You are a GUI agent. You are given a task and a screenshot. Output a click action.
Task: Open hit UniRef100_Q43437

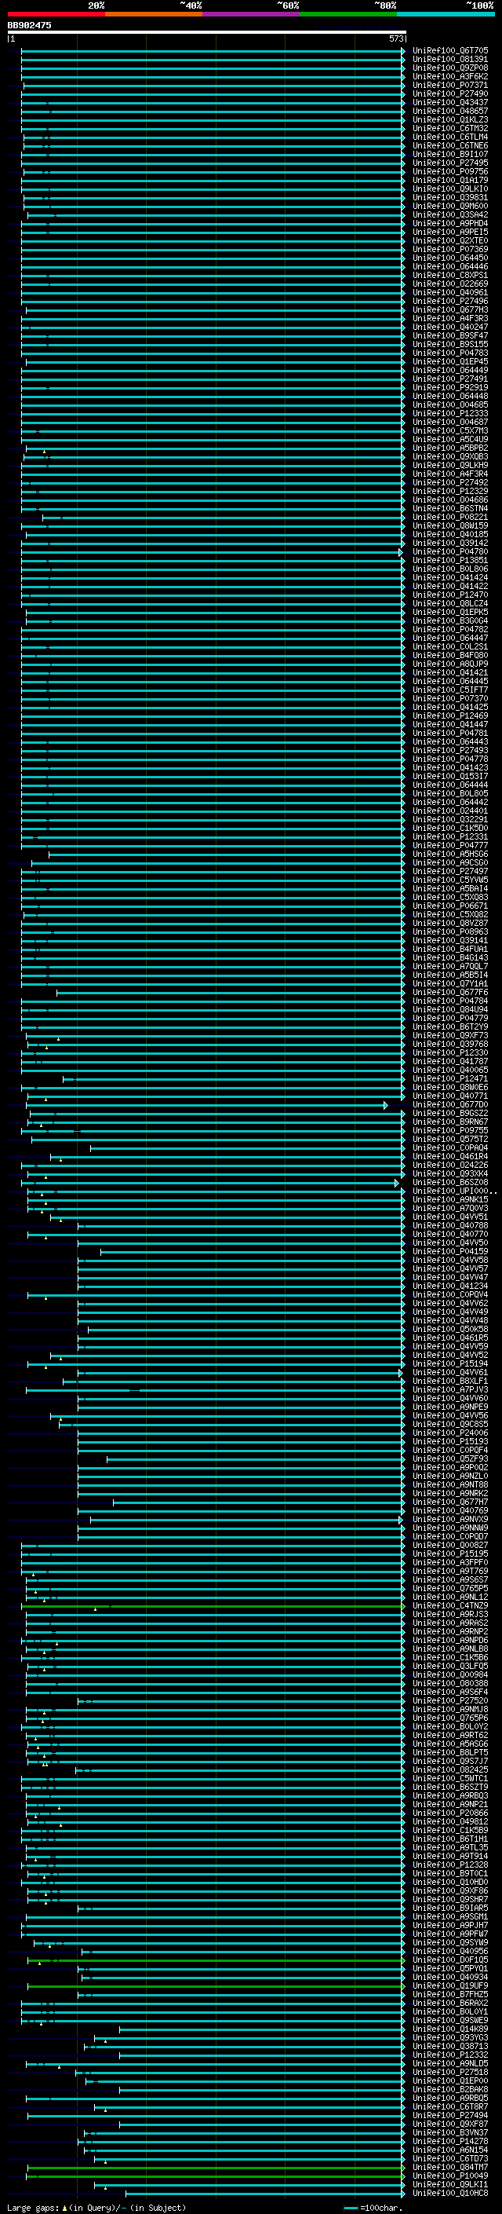450,102
